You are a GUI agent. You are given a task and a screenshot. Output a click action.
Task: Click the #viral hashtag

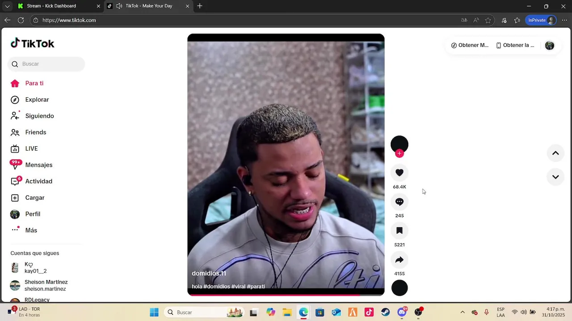238,286
